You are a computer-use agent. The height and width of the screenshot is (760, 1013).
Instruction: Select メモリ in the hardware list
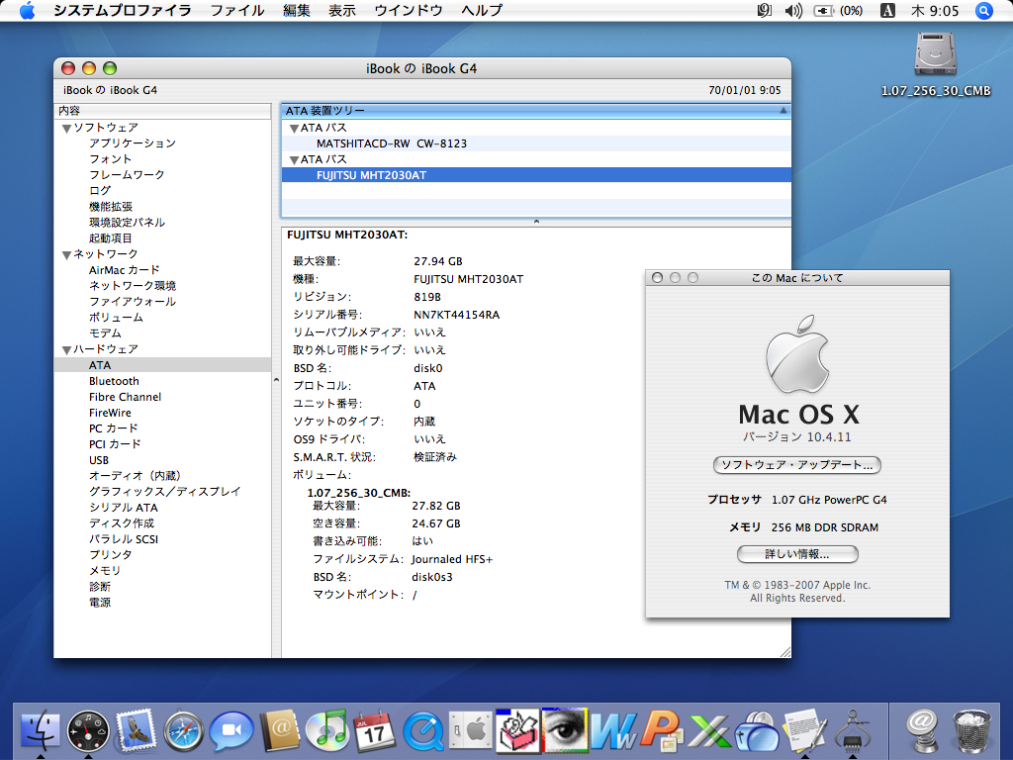tap(104, 571)
